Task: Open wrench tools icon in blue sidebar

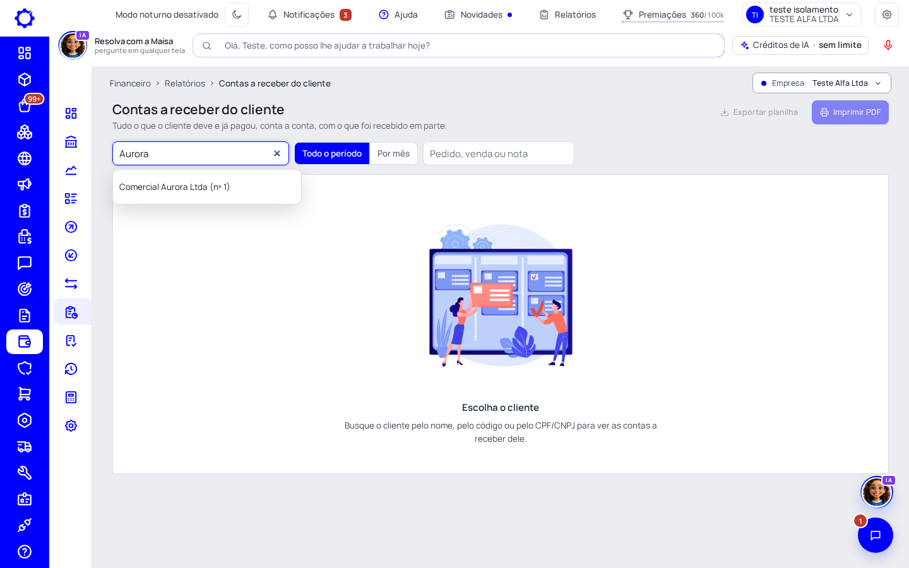Action: click(25, 473)
